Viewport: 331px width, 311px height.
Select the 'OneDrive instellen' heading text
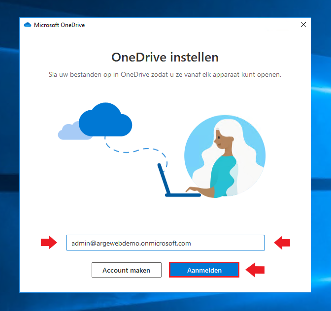click(x=165, y=57)
